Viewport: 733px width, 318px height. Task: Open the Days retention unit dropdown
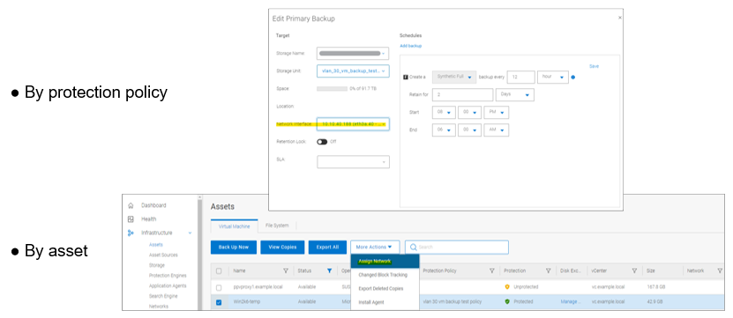point(515,94)
